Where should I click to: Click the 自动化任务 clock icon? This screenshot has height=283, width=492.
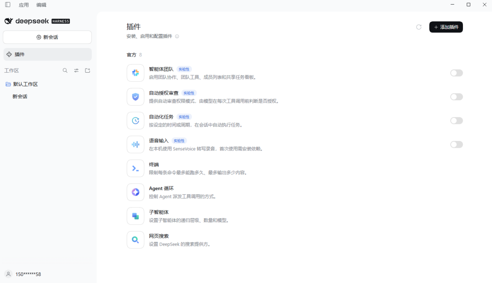(x=136, y=121)
